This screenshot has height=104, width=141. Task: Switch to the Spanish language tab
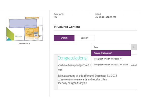[x=85, y=38]
